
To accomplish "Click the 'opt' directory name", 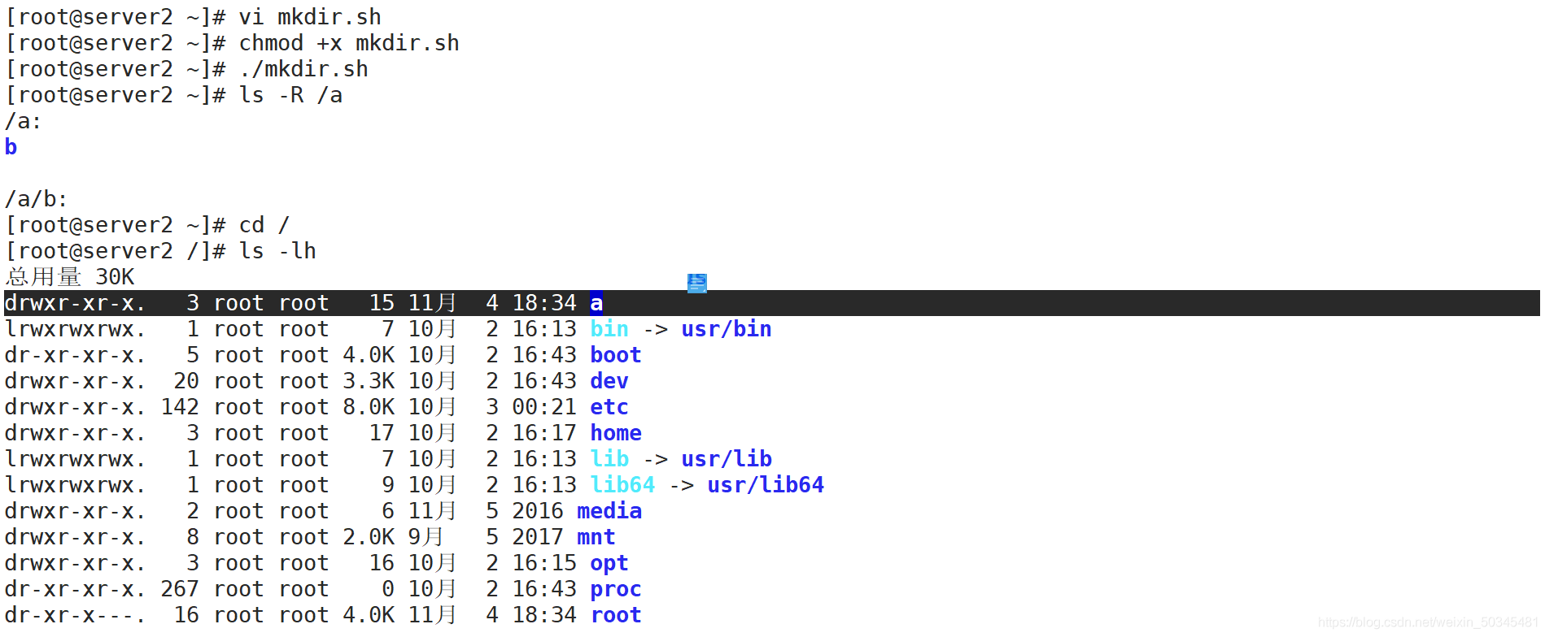I will pyautogui.click(x=609, y=563).
